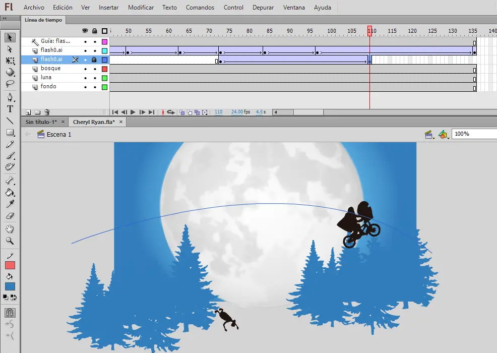
Task: Click the Escena 1 breadcrumb
Action: (59, 135)
